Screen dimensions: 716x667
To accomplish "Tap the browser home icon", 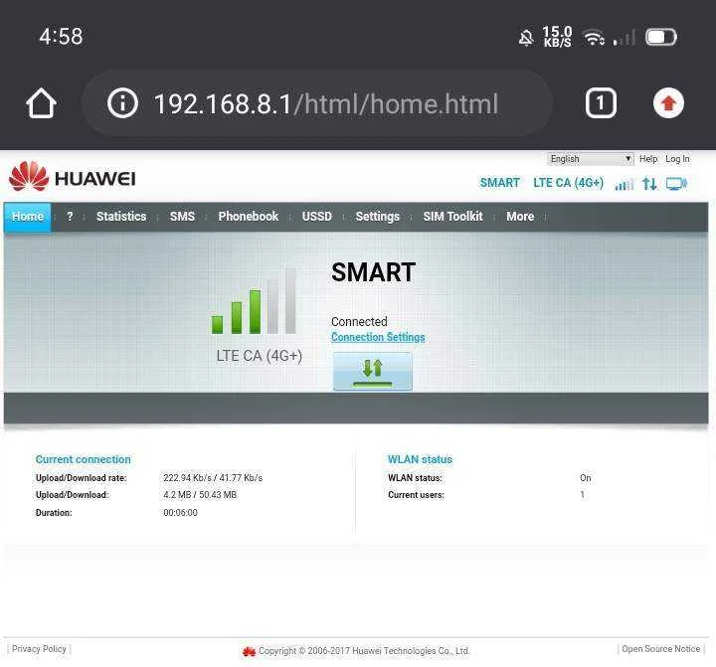I will tap(41, 103).
